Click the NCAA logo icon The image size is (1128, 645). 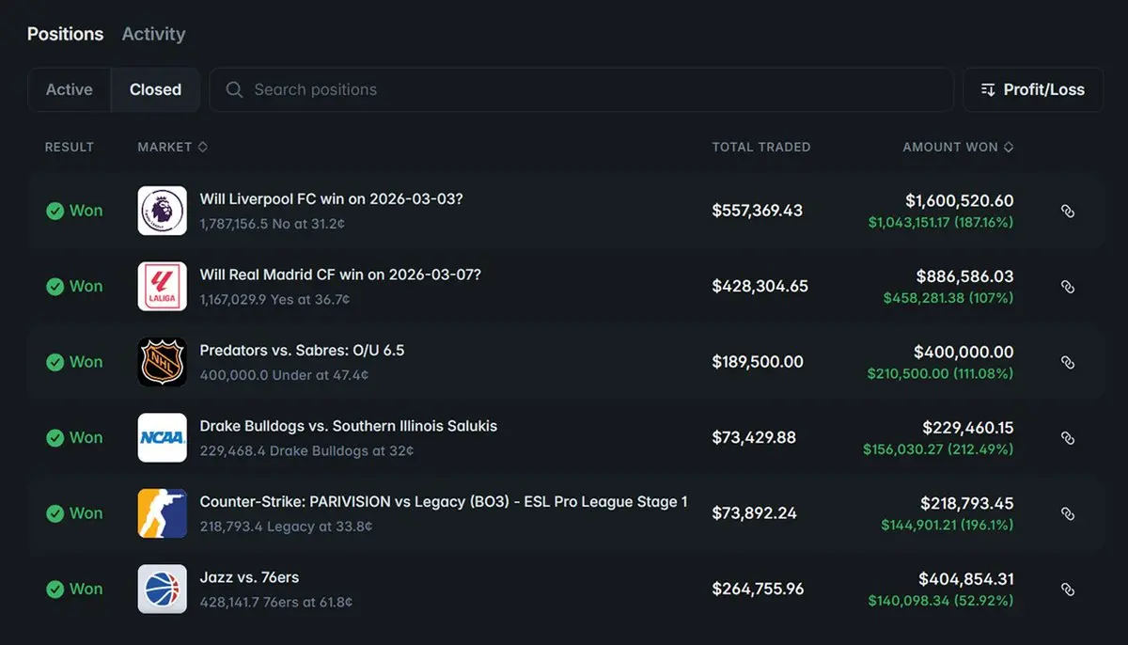point(162,437)
